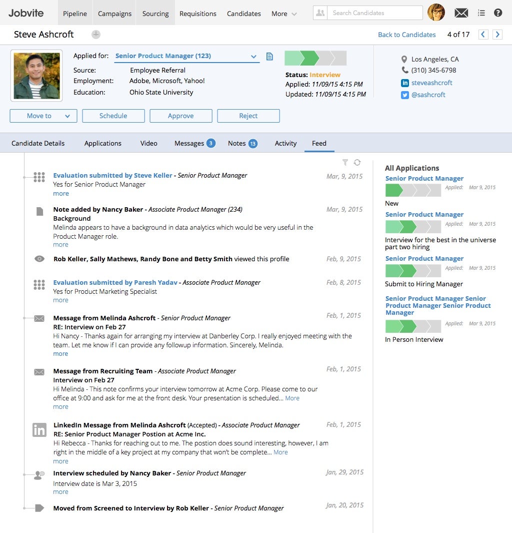Open the help question mark icon
This screenshot has height=533, width=512.
pos(497,13)
